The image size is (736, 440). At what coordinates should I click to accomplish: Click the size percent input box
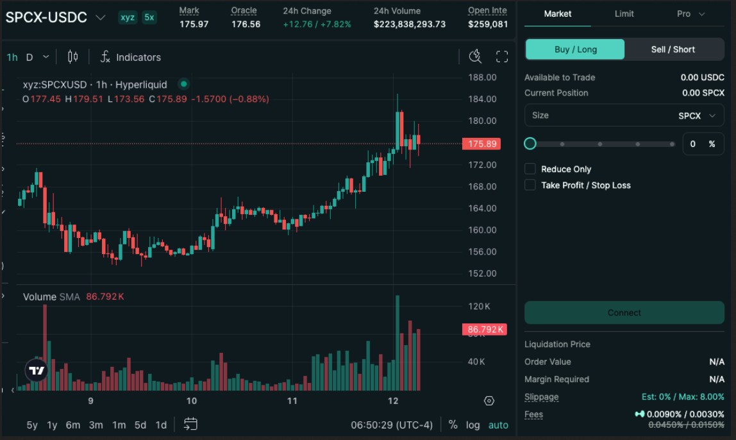click(703, 144)
